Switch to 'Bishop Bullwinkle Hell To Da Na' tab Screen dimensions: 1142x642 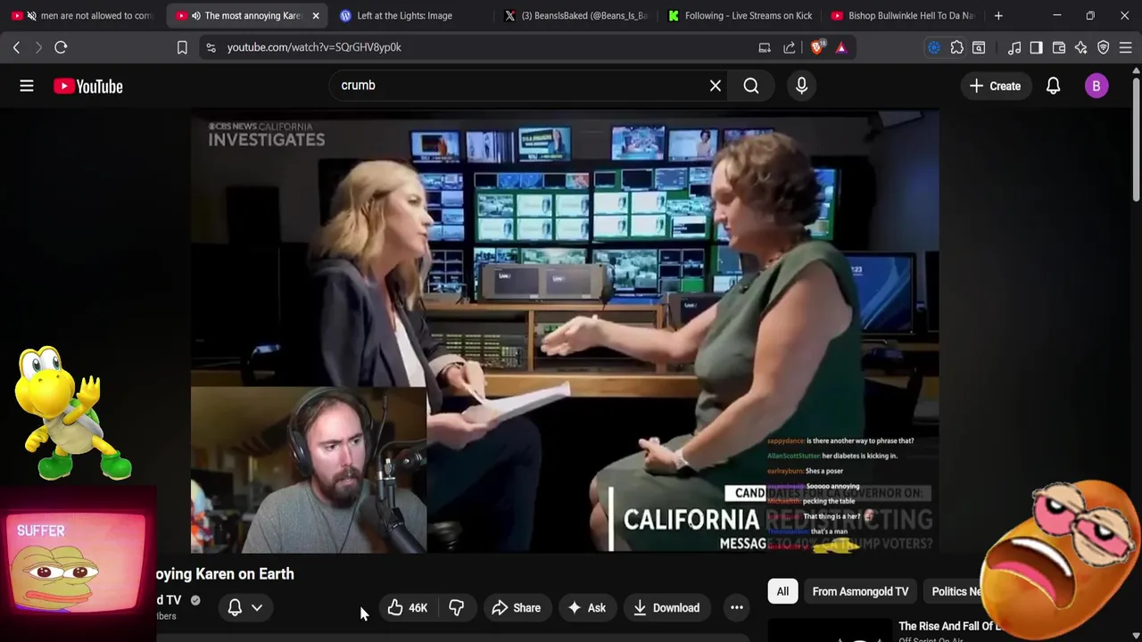[x=903, y=15]
